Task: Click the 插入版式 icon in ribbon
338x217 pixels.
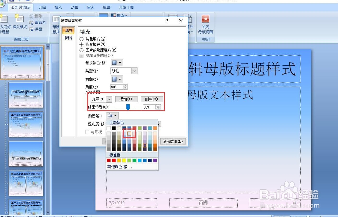Action: tap(19, 19)
